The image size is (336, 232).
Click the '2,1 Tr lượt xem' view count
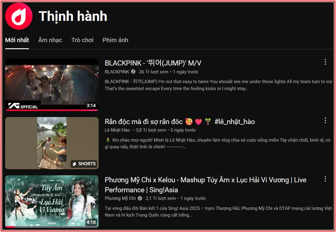pos(160,199)
